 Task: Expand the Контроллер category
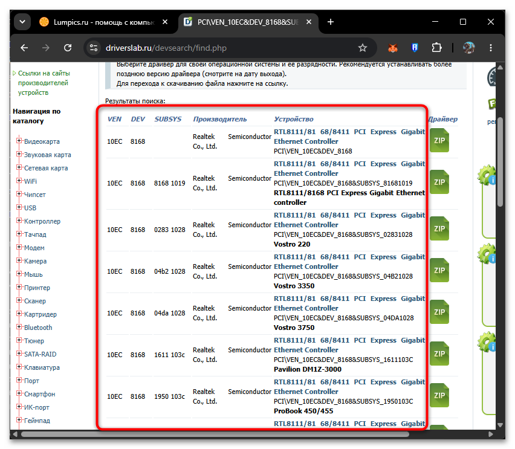pos(19,221)
